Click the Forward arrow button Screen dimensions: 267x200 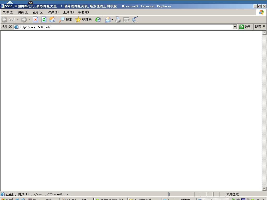tap(24, 20)
